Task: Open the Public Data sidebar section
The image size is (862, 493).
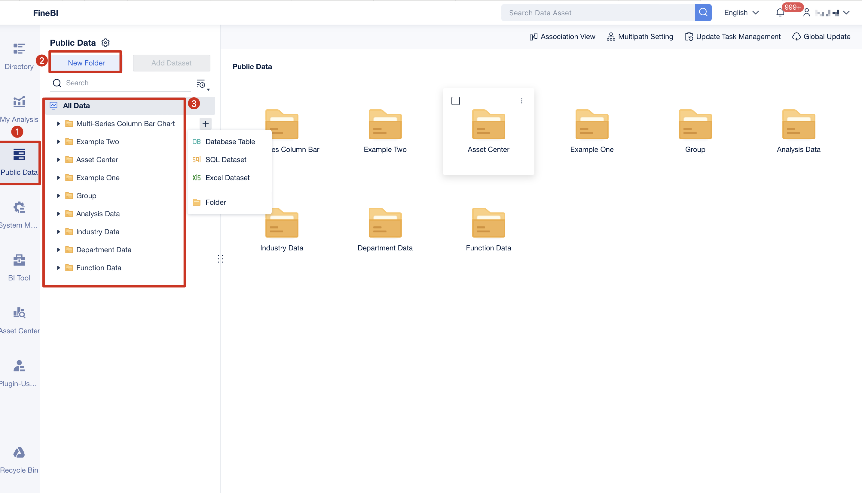Action: click(x=20, y=162)
